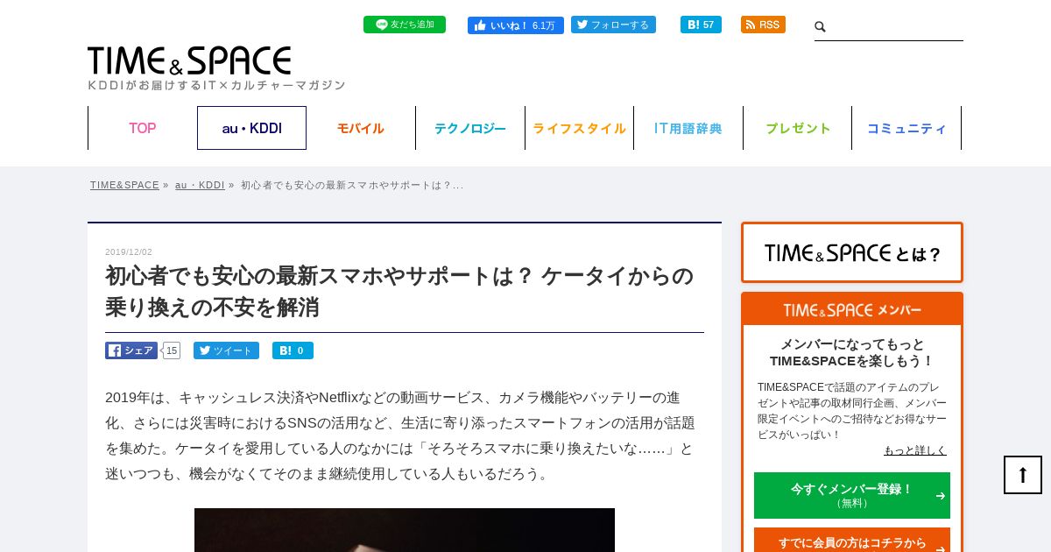Click the TIME&SPACE breadcrumb link
The width and height of the screenshot is (1051, 552).
click(x=124, y=185)
